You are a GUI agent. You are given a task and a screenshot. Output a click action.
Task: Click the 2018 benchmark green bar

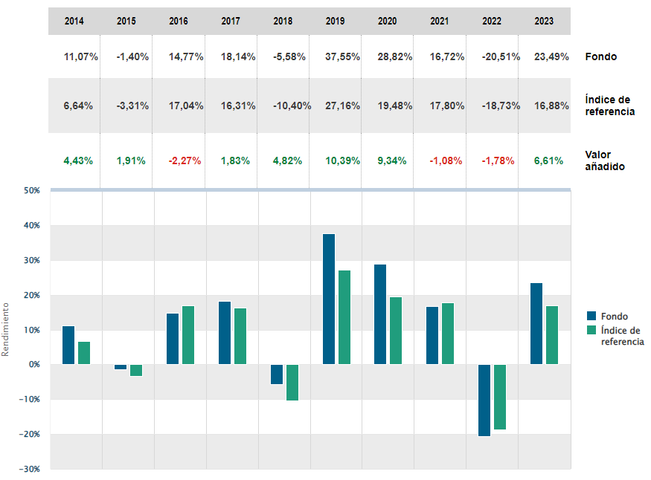[292, 382]
